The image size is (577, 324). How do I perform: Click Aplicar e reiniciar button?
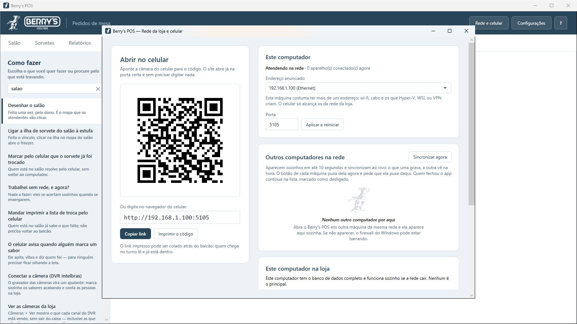click(x=322, y=124)
